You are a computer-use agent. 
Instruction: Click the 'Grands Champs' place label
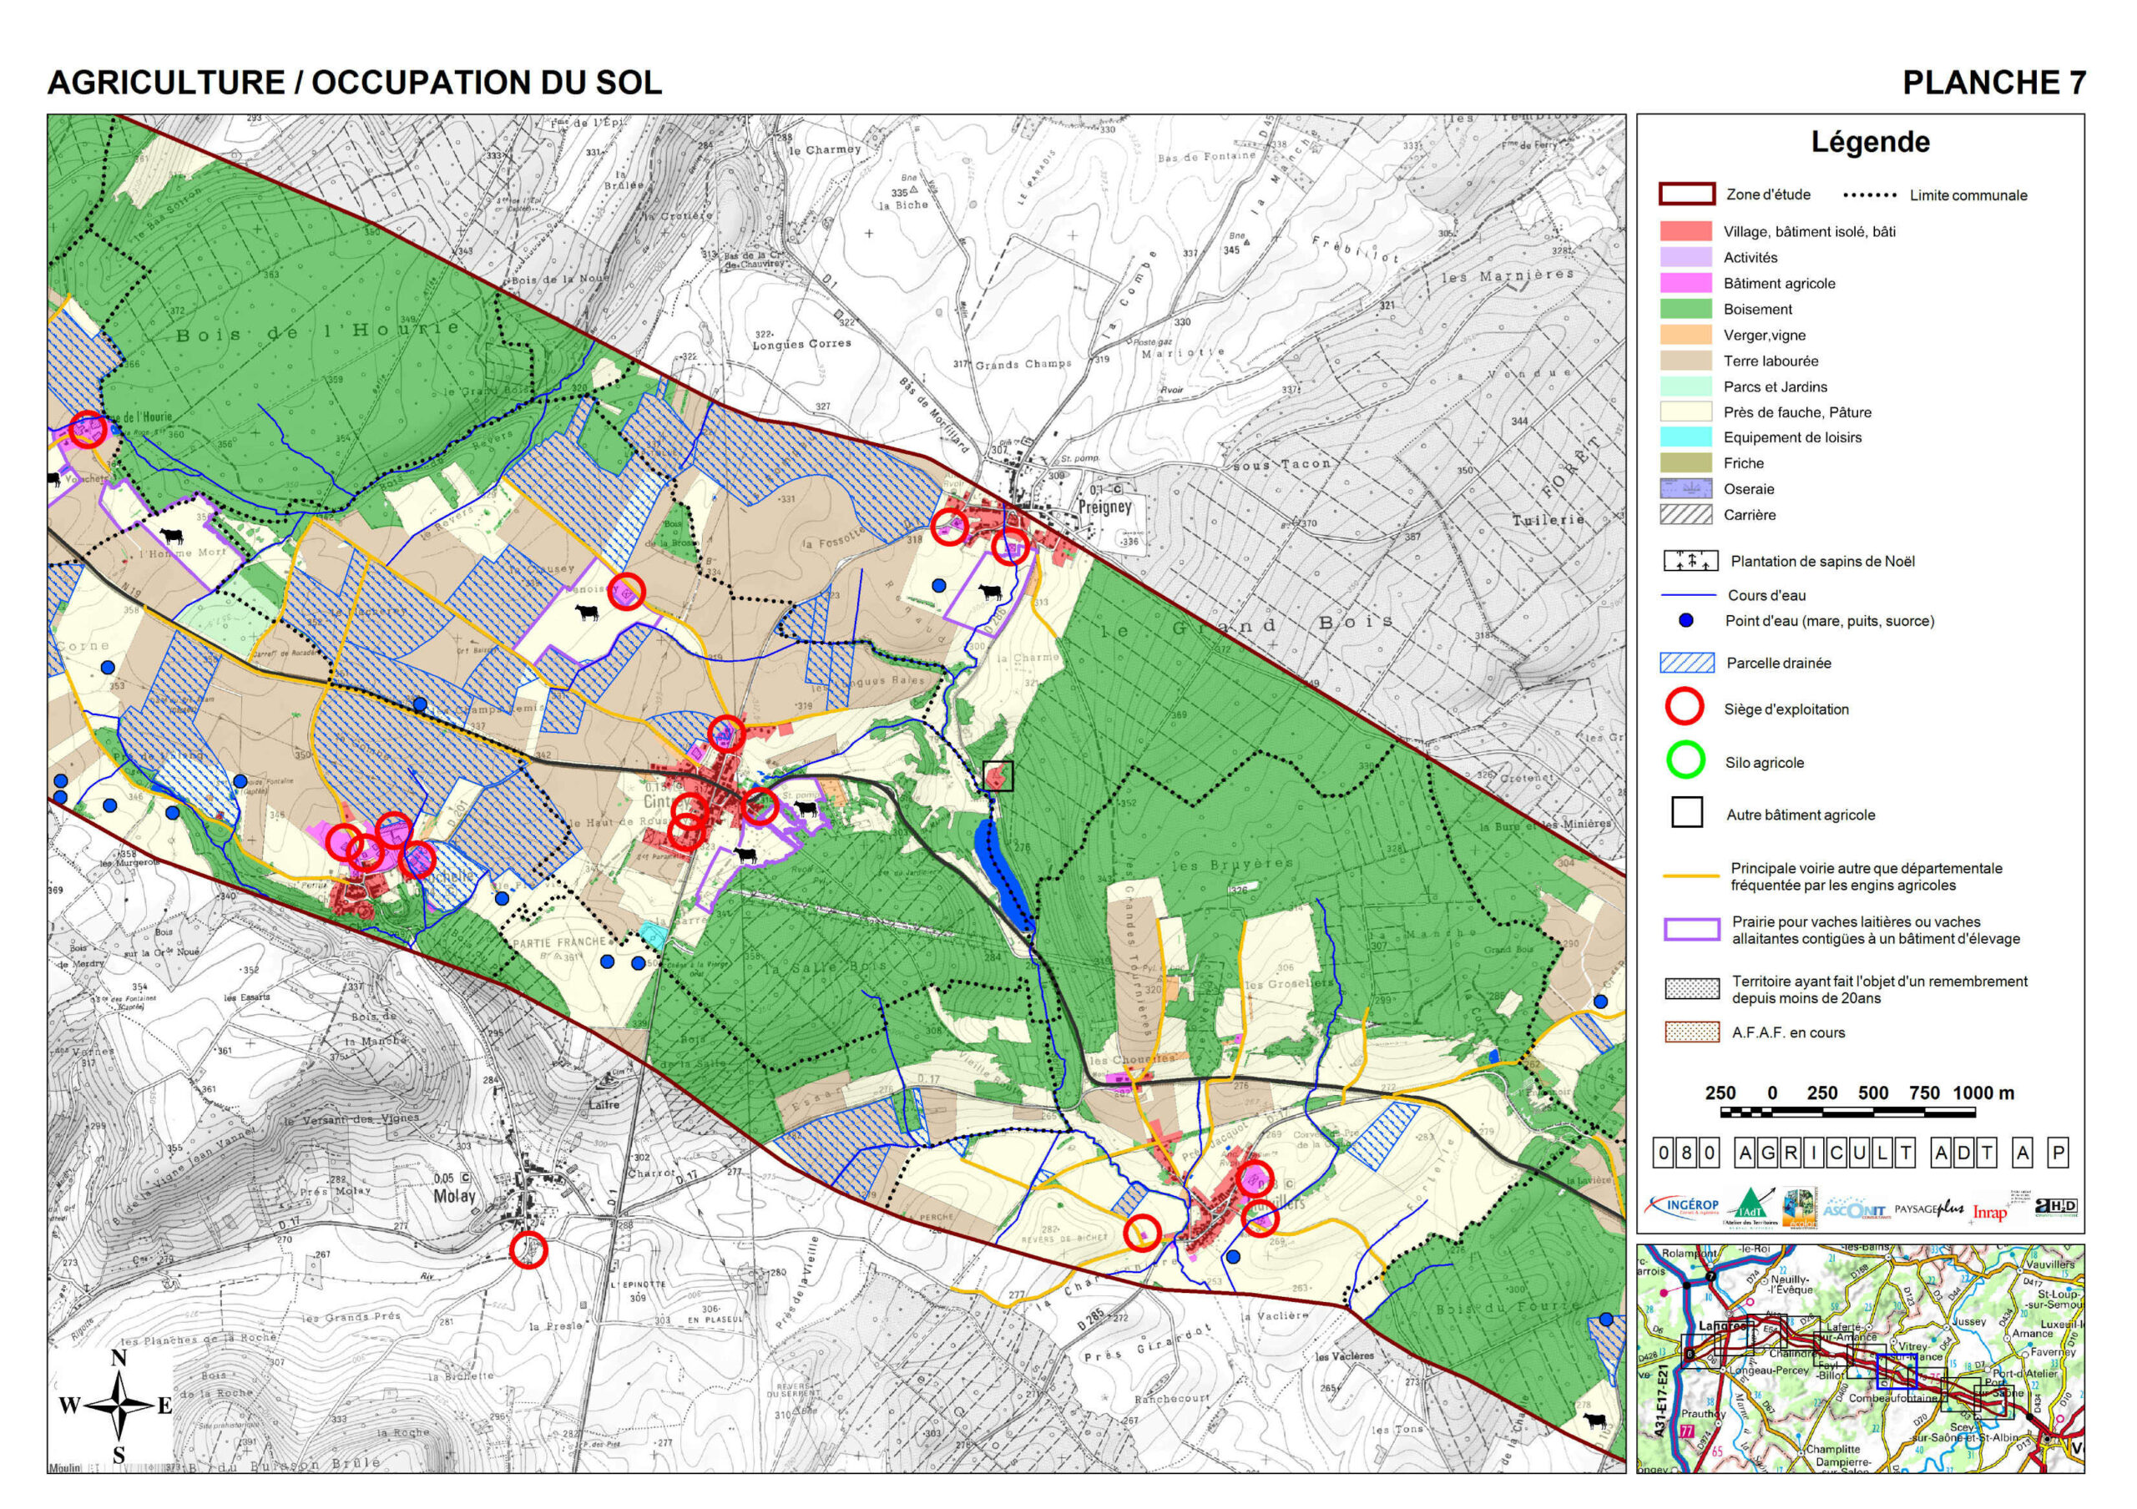click(x=1023, y=364)
